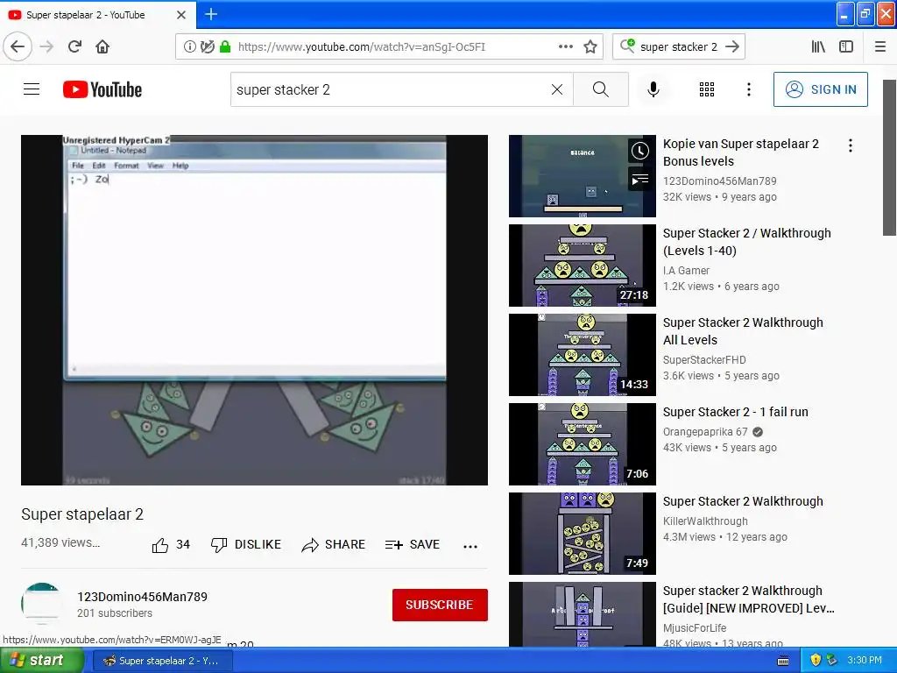The width and height of the screenshot is (897, 673).
Task: Open thumbnail of 14:33 Walkthrough All Levels video
Action: tap(583, 354)
